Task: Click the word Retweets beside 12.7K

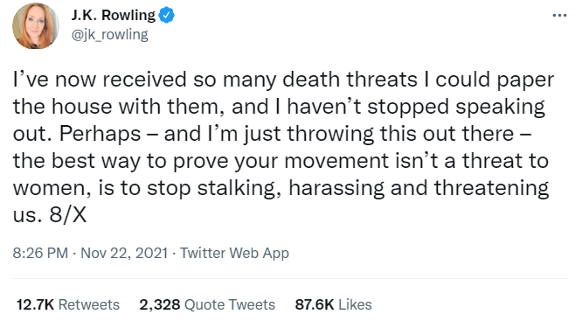Action: (89, 304)
